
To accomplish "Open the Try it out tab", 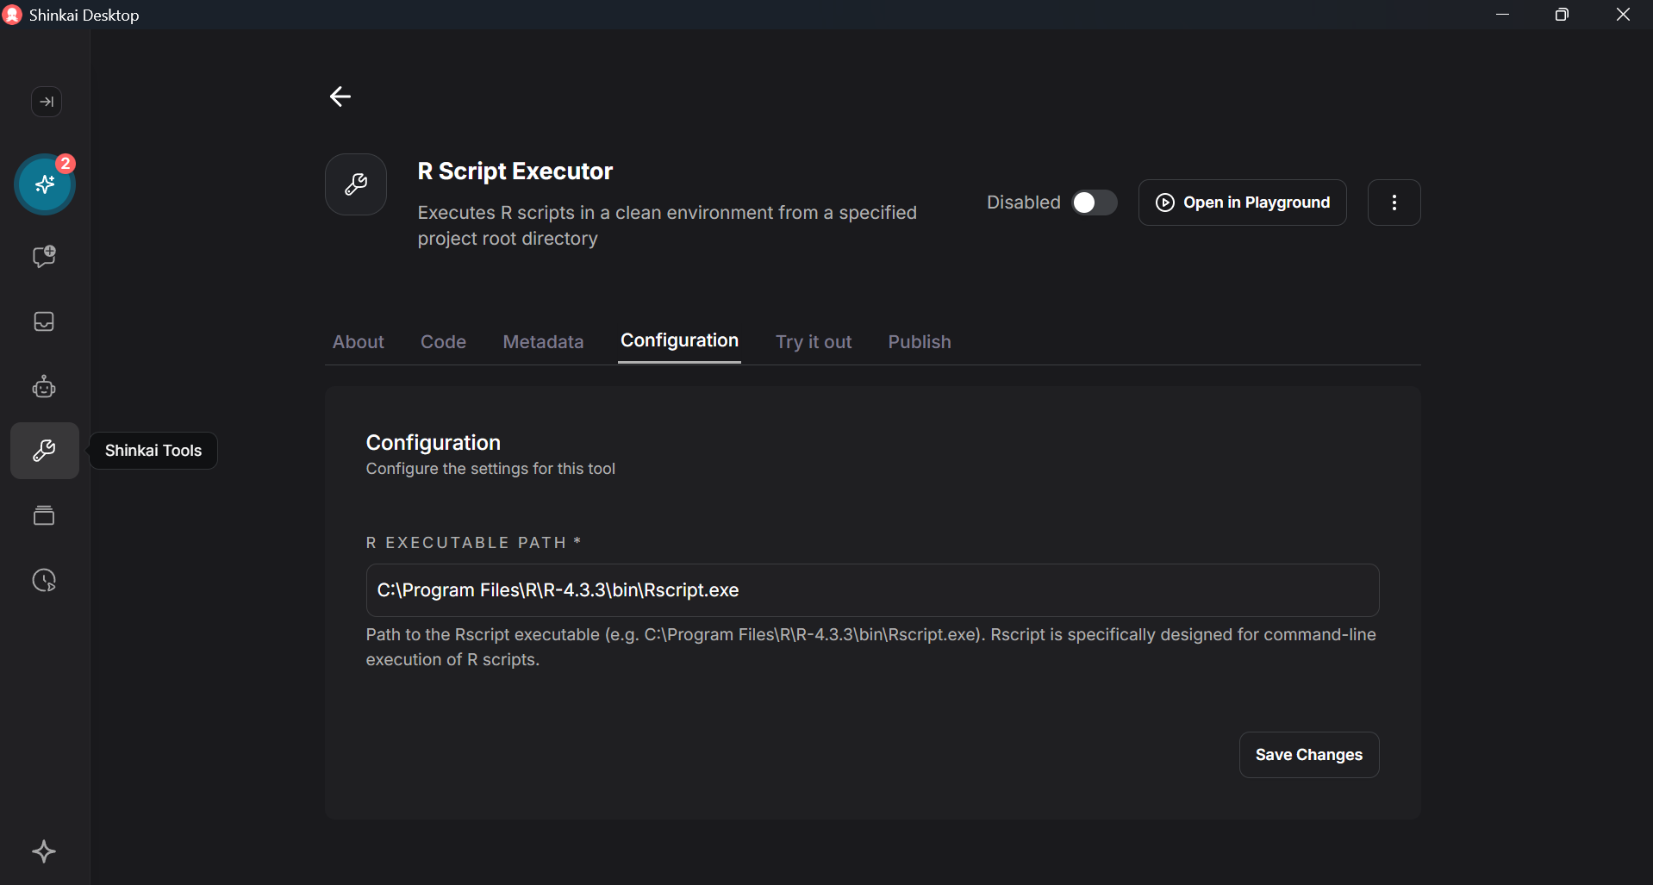I will coord(814,342).
